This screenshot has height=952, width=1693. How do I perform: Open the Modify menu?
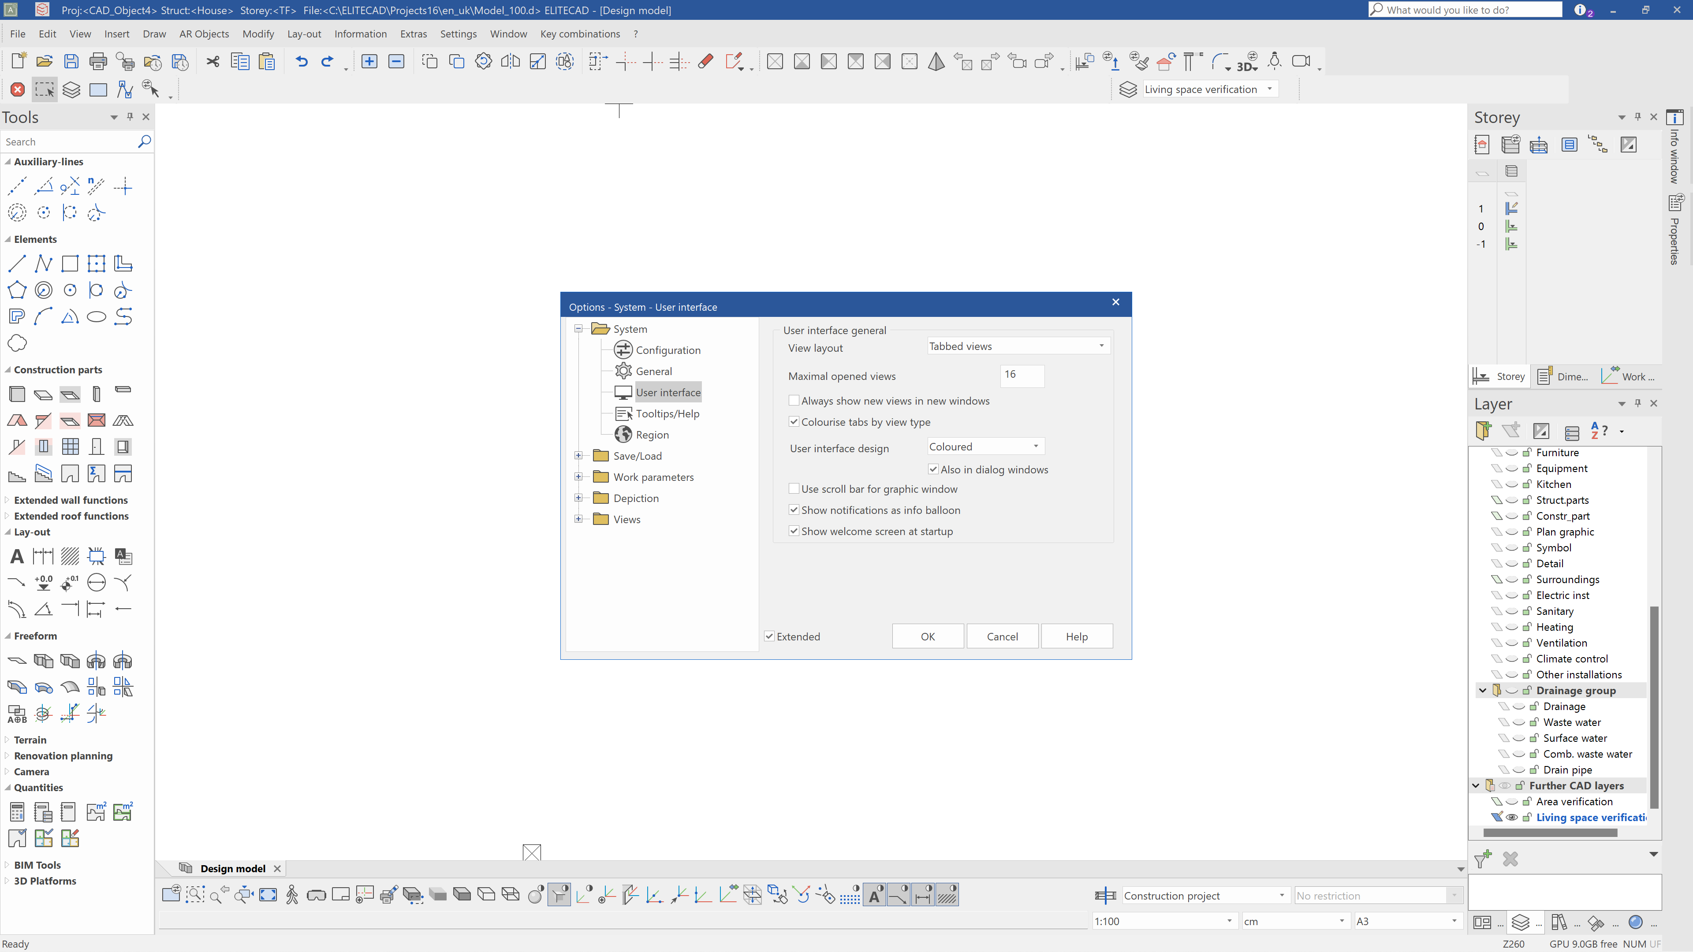pos(257,34)
